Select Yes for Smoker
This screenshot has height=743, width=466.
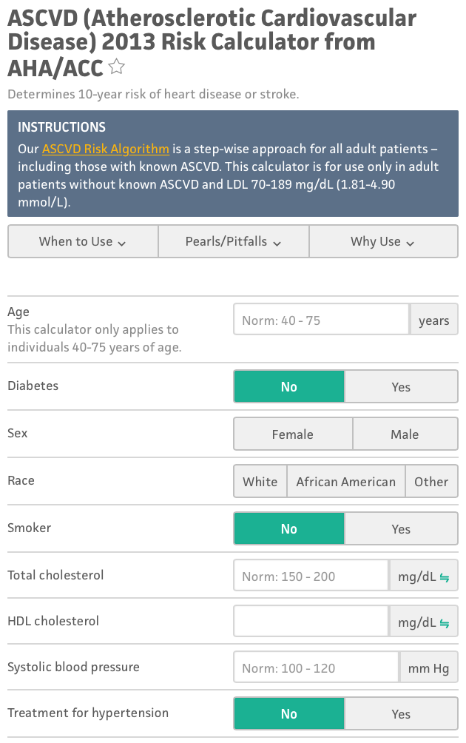pyautogui.click(x=401, y=529)
